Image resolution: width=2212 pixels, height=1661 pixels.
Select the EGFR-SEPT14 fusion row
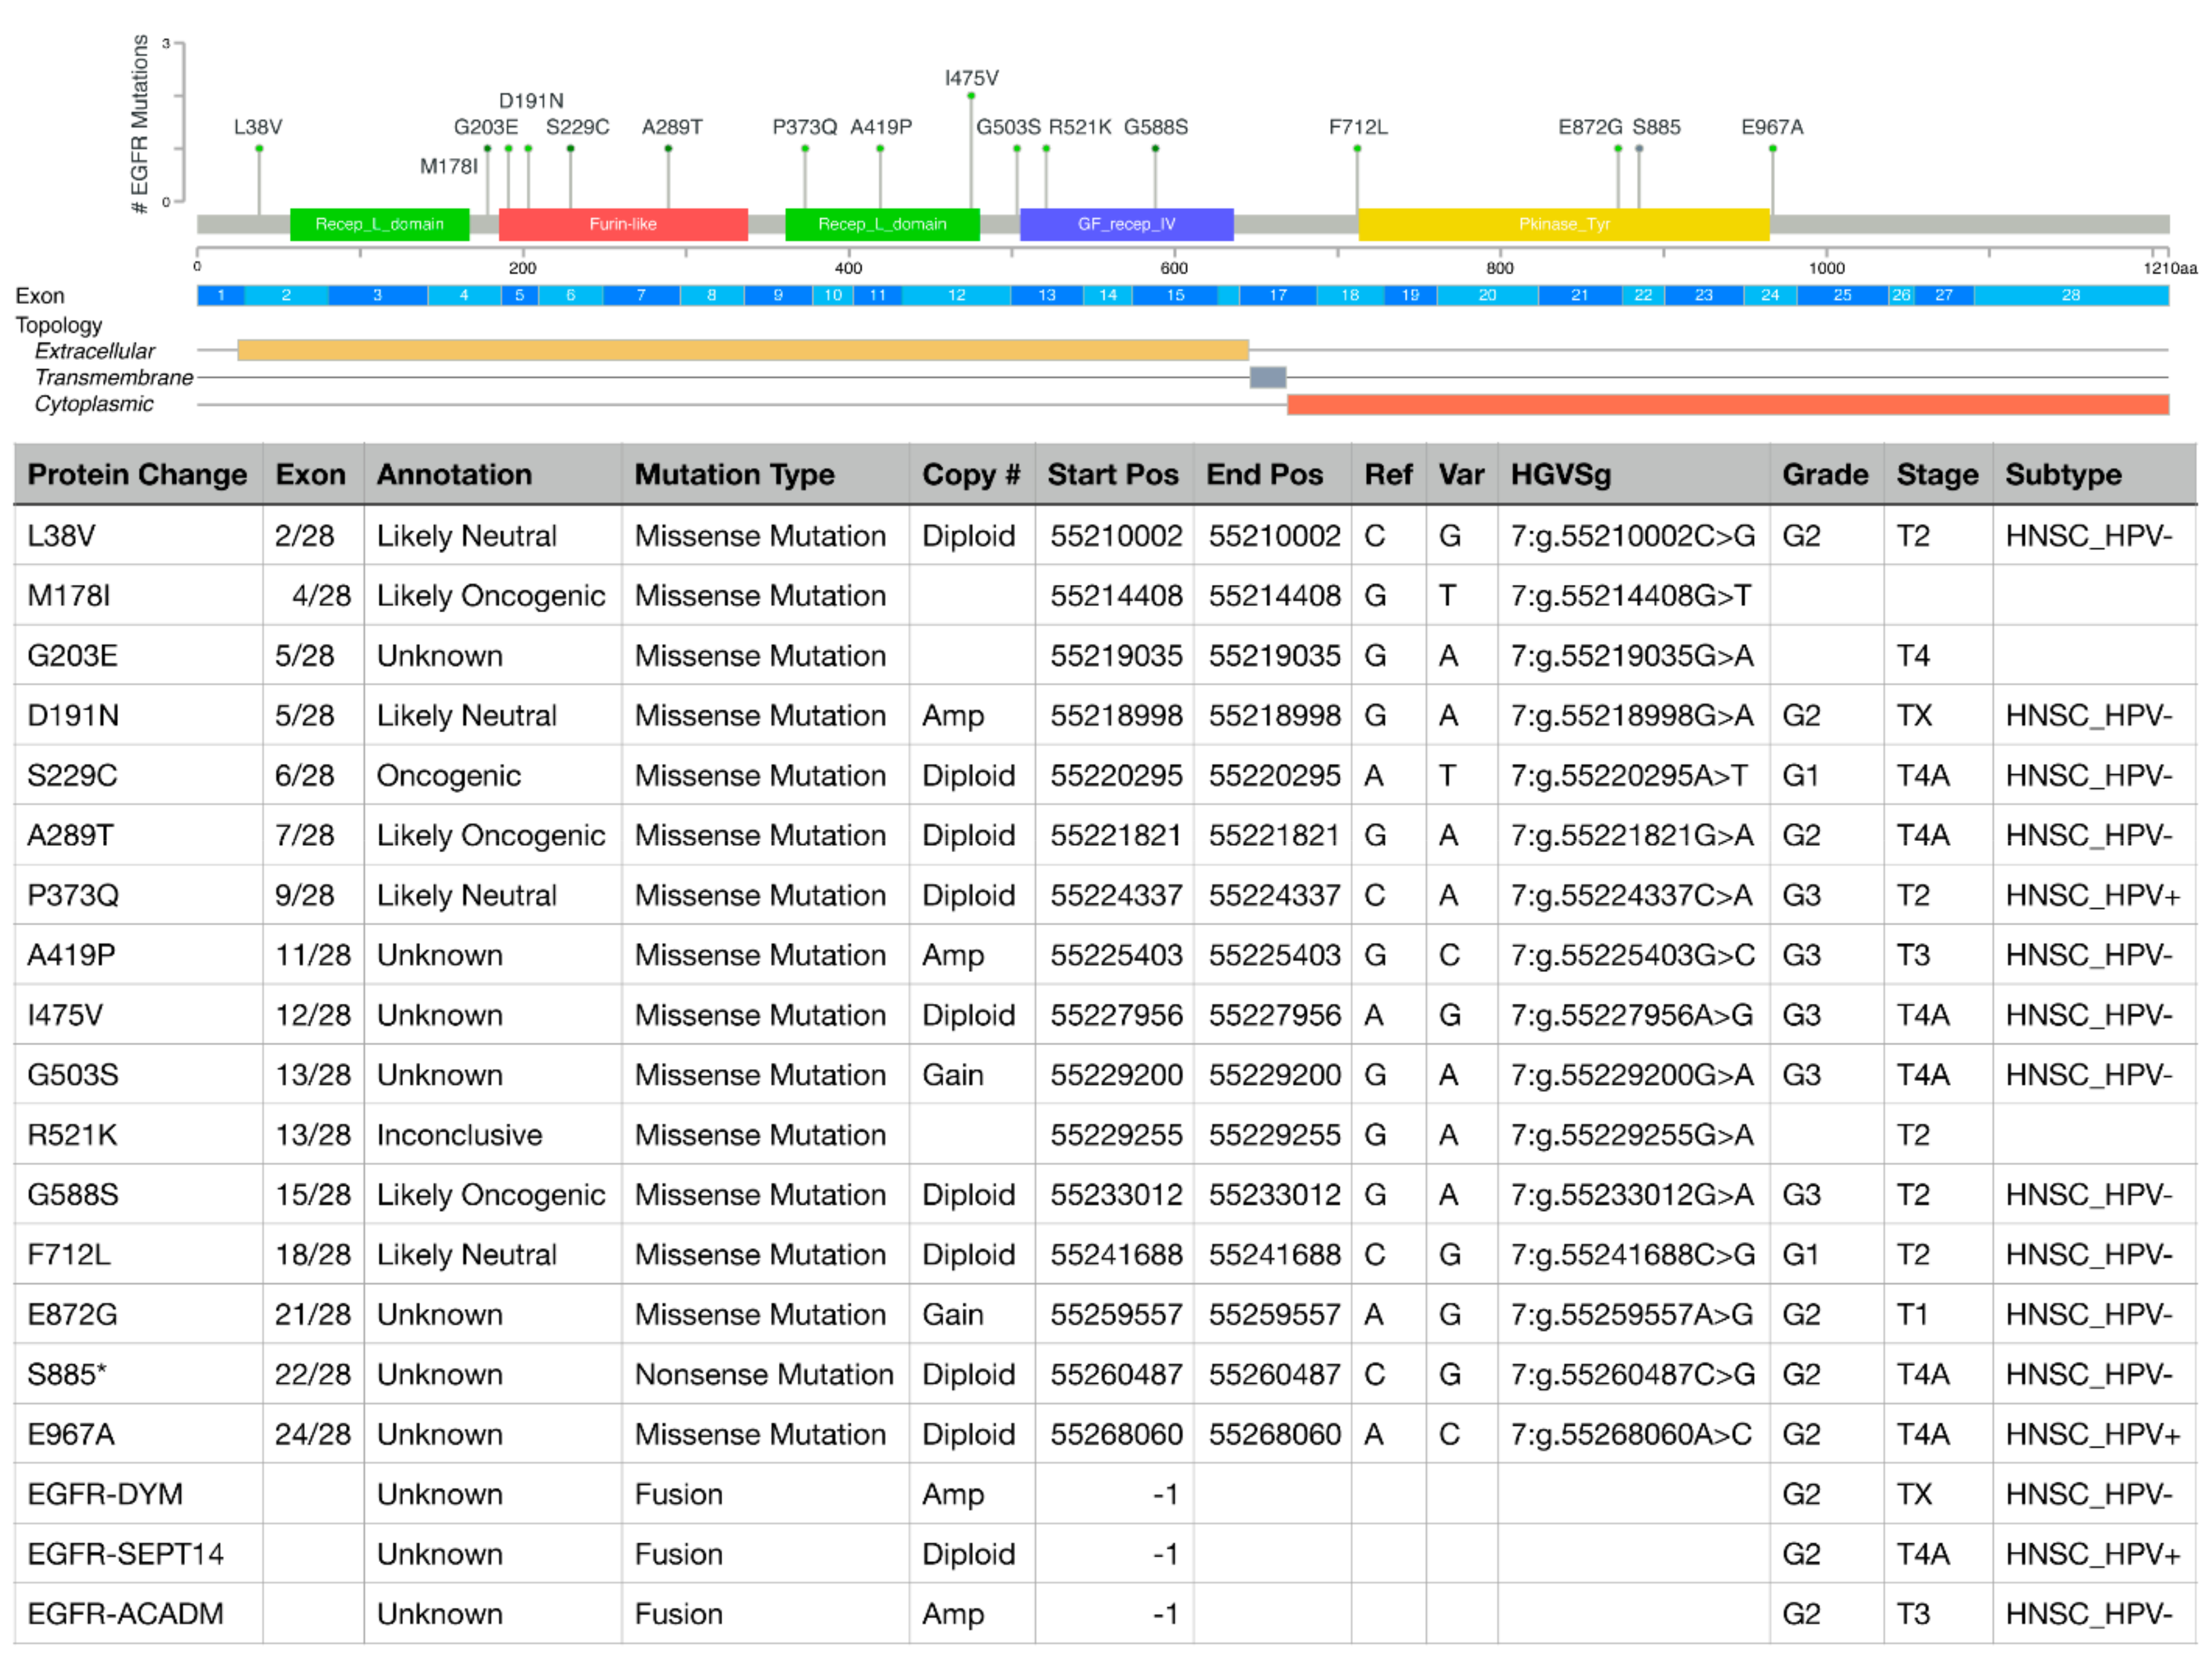pos(126,1554)
